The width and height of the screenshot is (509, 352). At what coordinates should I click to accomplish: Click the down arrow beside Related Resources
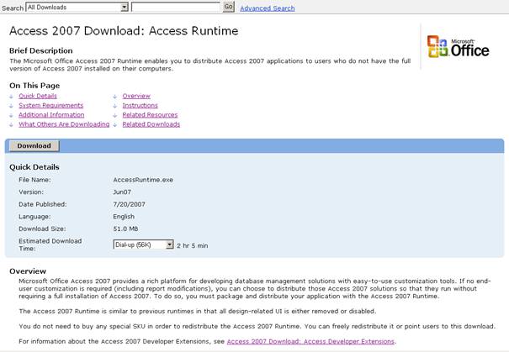[115, 115]
